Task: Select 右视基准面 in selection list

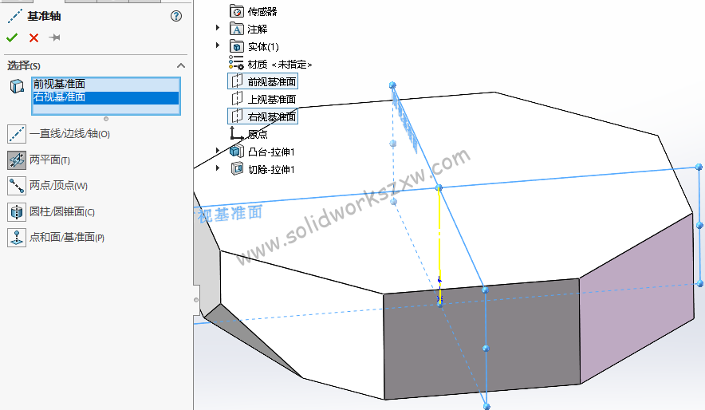Action: [106, 97]
